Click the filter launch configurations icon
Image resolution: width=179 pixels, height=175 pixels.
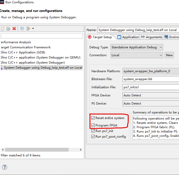coord(28,29)
